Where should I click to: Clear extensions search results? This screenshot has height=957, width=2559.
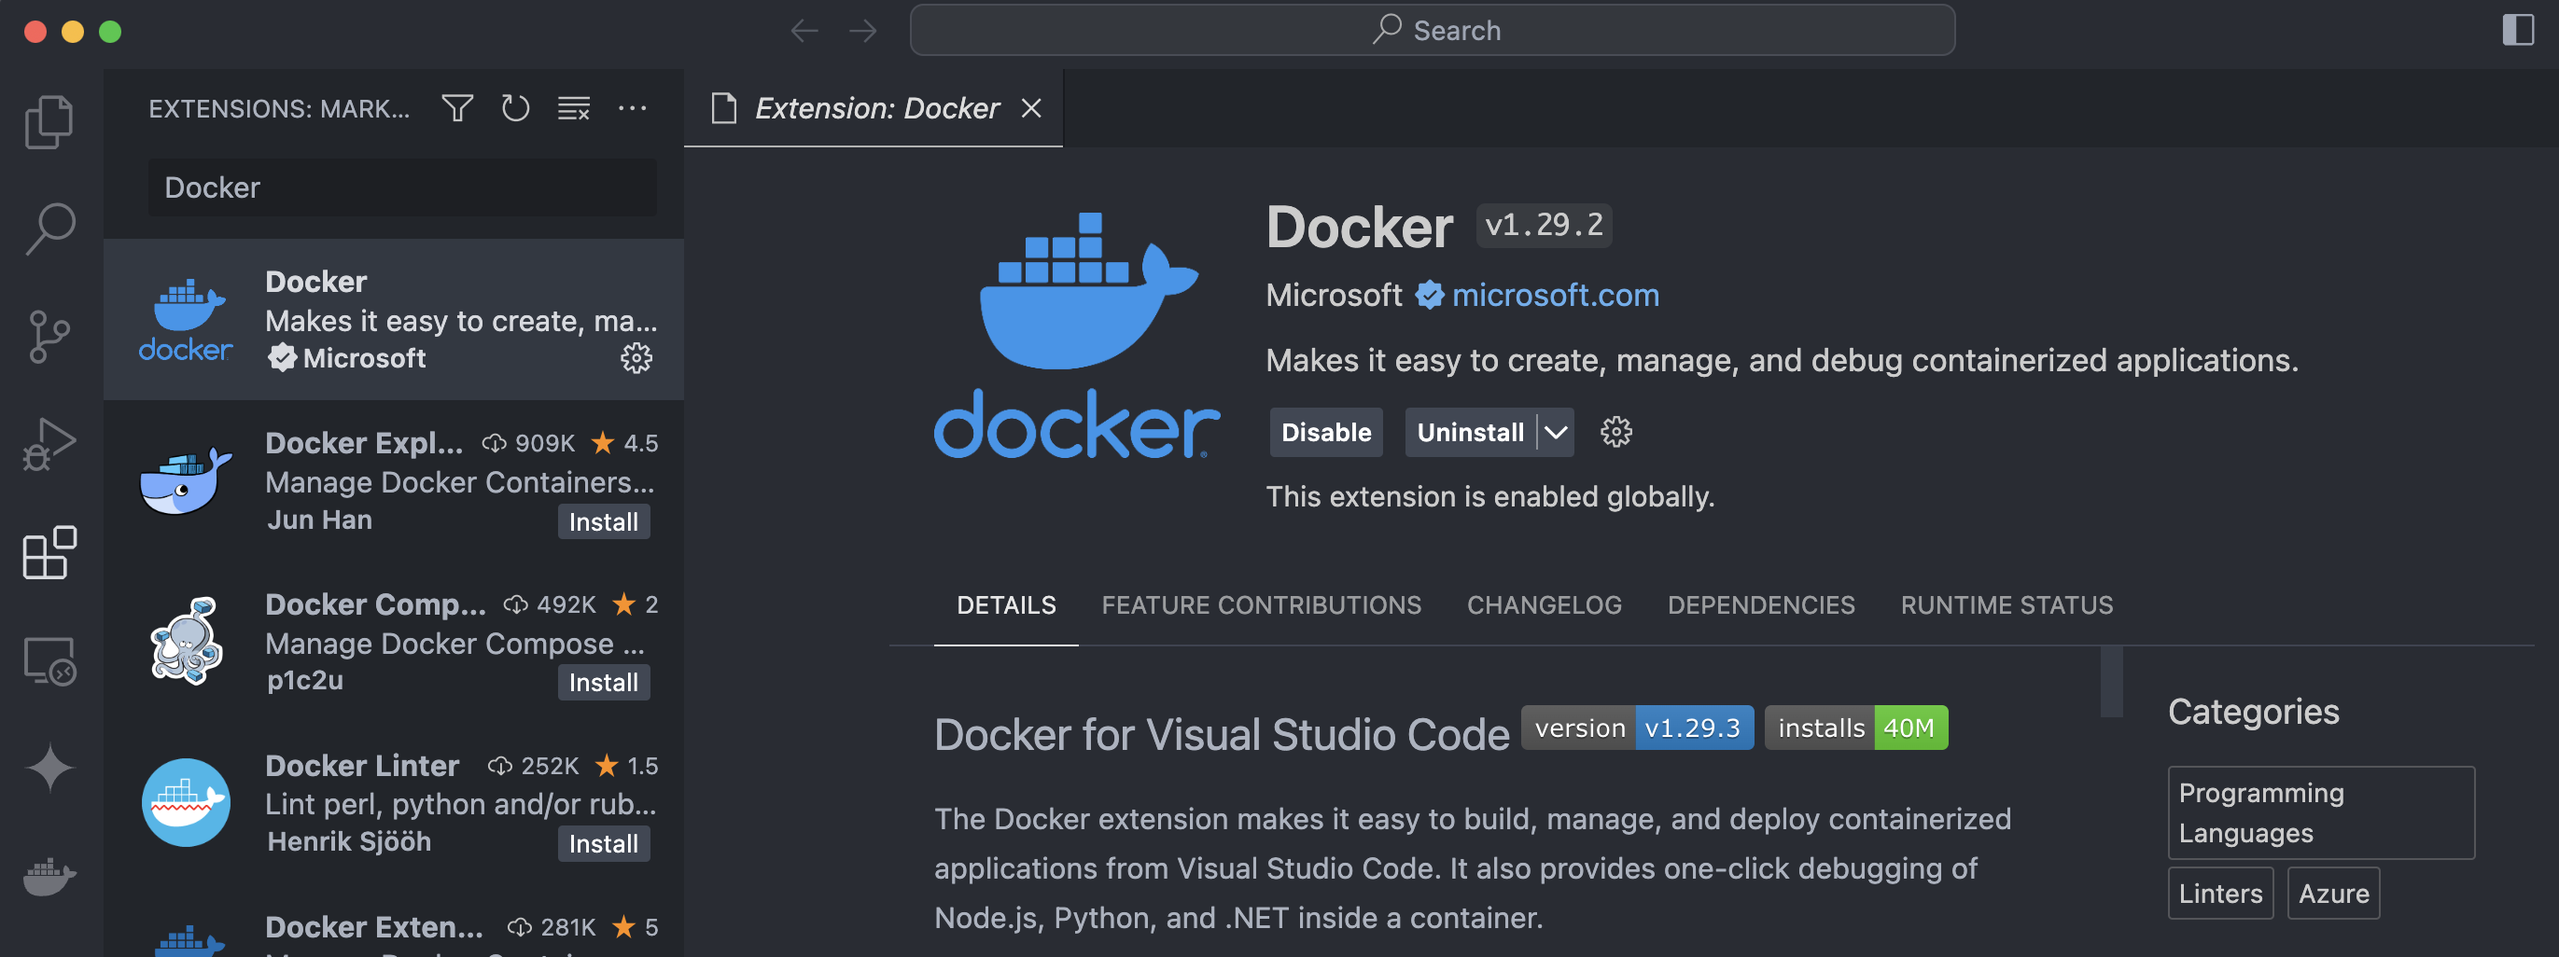(574, 108)
